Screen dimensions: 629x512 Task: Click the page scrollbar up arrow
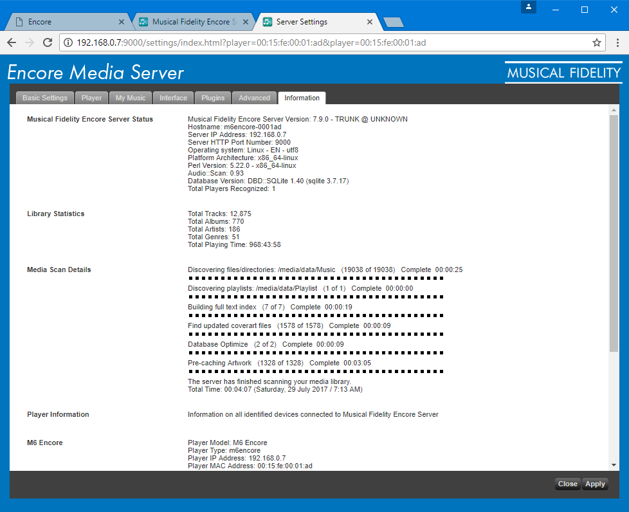614,110
